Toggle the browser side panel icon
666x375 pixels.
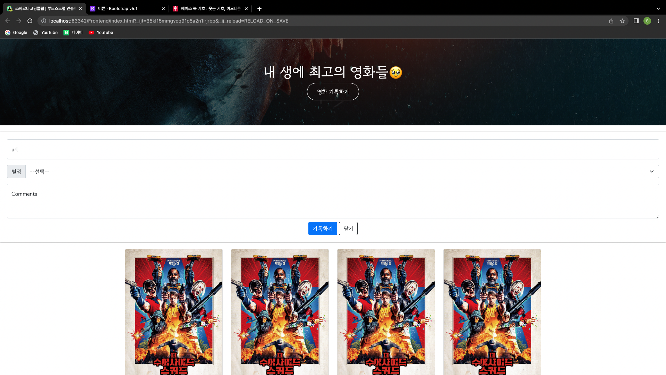(636, 21)
